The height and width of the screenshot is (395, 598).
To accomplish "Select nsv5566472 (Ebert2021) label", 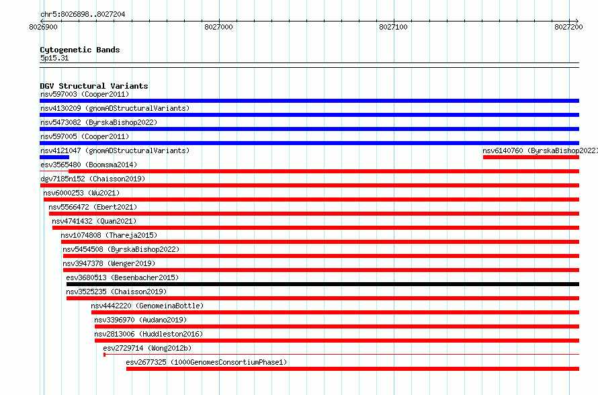I will coord(93,207).
